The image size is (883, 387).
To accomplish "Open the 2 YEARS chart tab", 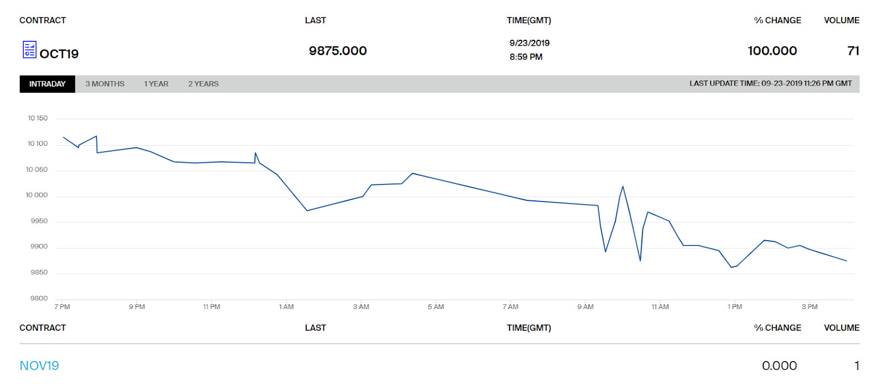I will 203,84.
